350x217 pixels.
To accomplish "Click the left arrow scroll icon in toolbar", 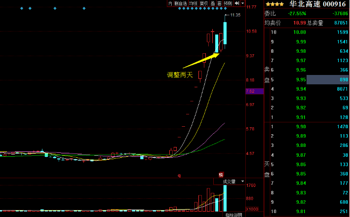I will [236, 3].
